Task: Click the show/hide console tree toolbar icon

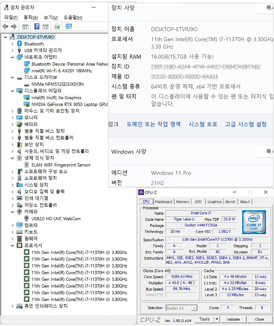Action: click(25, 27)
